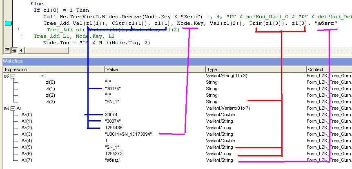Click the value 1294372 of Ar(6)
The image size is (352, 169).
click(114, 154)
